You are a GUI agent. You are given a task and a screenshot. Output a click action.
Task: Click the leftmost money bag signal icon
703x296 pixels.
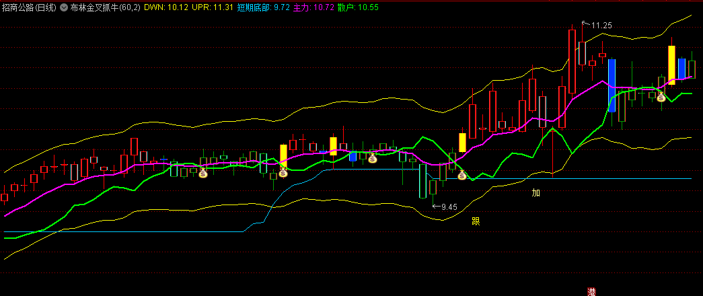click(203, 173)
